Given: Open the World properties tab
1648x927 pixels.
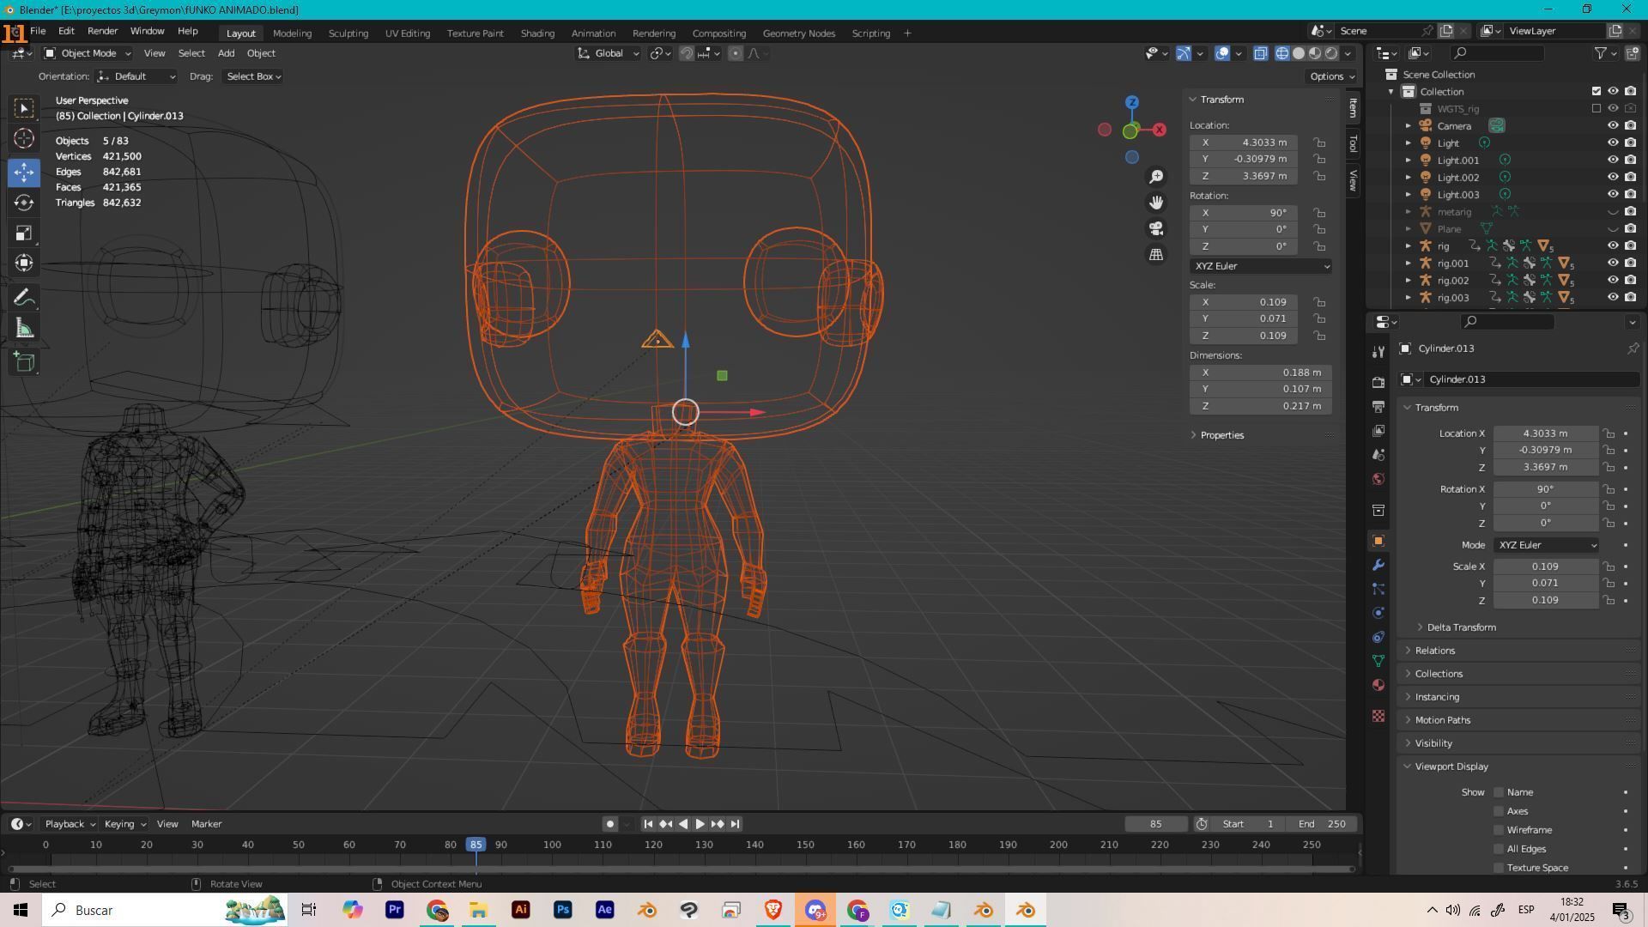Looking at the screenshot, I should 1378,479.
